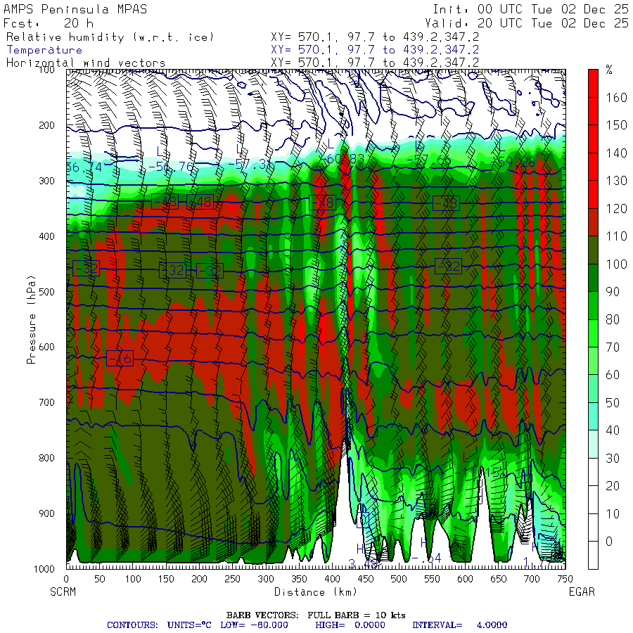Click the boxed "-16" temperature contour label
This screenshot has width=633, height=633.
pyautogui.click(x=120, y=358)
